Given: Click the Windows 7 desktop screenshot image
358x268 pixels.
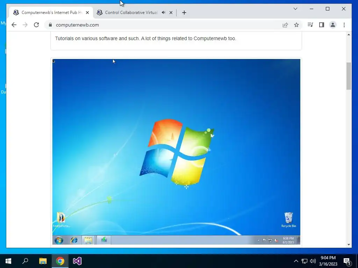Looking at the screenshot, I should point(176,152).
